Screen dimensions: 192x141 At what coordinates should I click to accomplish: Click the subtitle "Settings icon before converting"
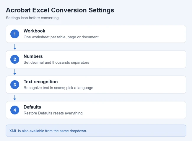(x=32, y=18)
